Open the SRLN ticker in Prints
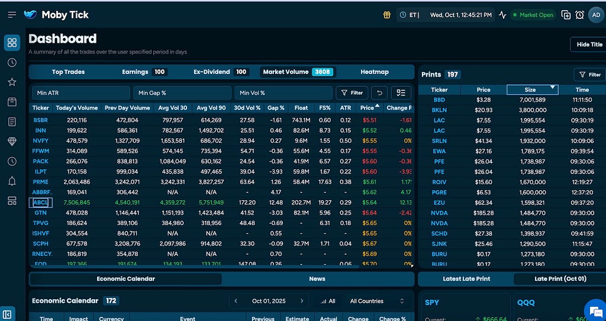 [x=439, y=141]
